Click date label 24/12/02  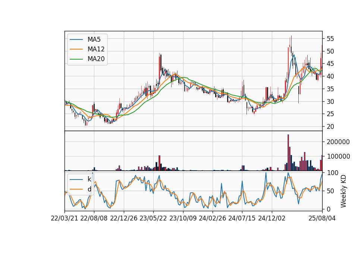coord(272,218)
